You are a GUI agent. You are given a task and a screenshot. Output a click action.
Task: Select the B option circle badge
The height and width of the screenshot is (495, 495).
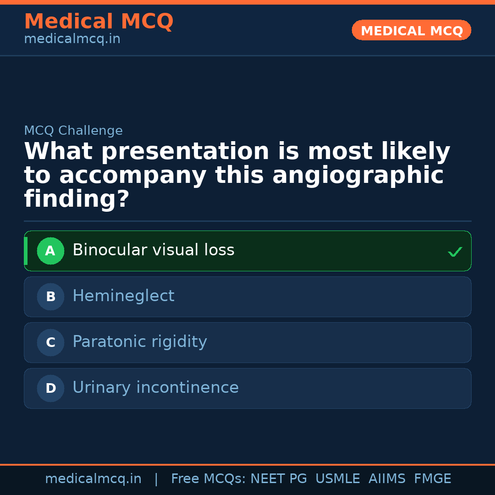click(50, 297)
